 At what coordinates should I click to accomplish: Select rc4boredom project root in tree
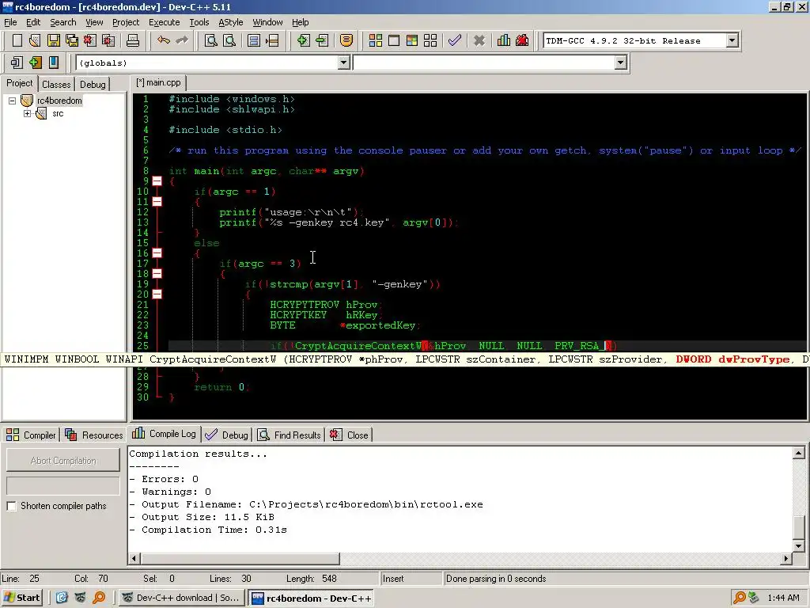pos(59,101)
